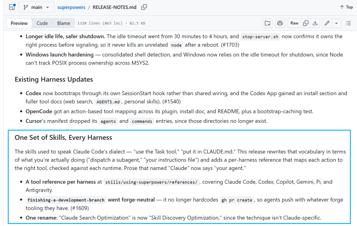Click the bold word Codex
Screen dimensions: 357x226
pyautogui.click(x=33, y=93)
